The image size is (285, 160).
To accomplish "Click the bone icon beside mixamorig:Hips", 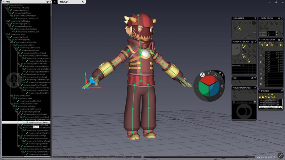I will (8, 5).
